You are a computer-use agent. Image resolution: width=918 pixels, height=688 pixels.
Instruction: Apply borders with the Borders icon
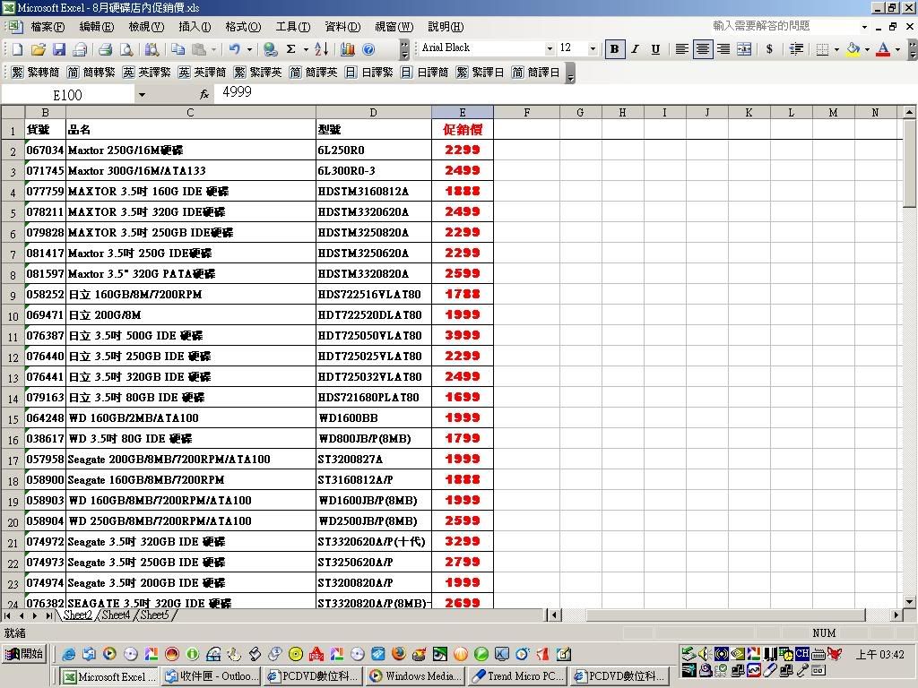[x=823, y=49]
